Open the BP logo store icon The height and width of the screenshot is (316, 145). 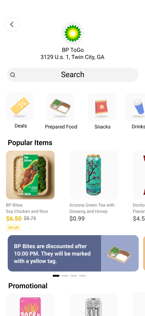73,33
